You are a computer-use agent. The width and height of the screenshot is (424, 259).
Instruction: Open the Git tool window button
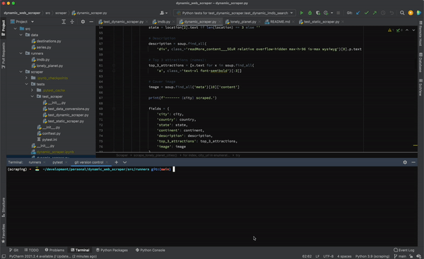pyautogui.click(x=14, y=250)
